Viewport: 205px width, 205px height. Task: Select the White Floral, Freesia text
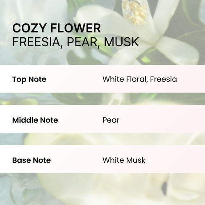click(x=140, y=79)
